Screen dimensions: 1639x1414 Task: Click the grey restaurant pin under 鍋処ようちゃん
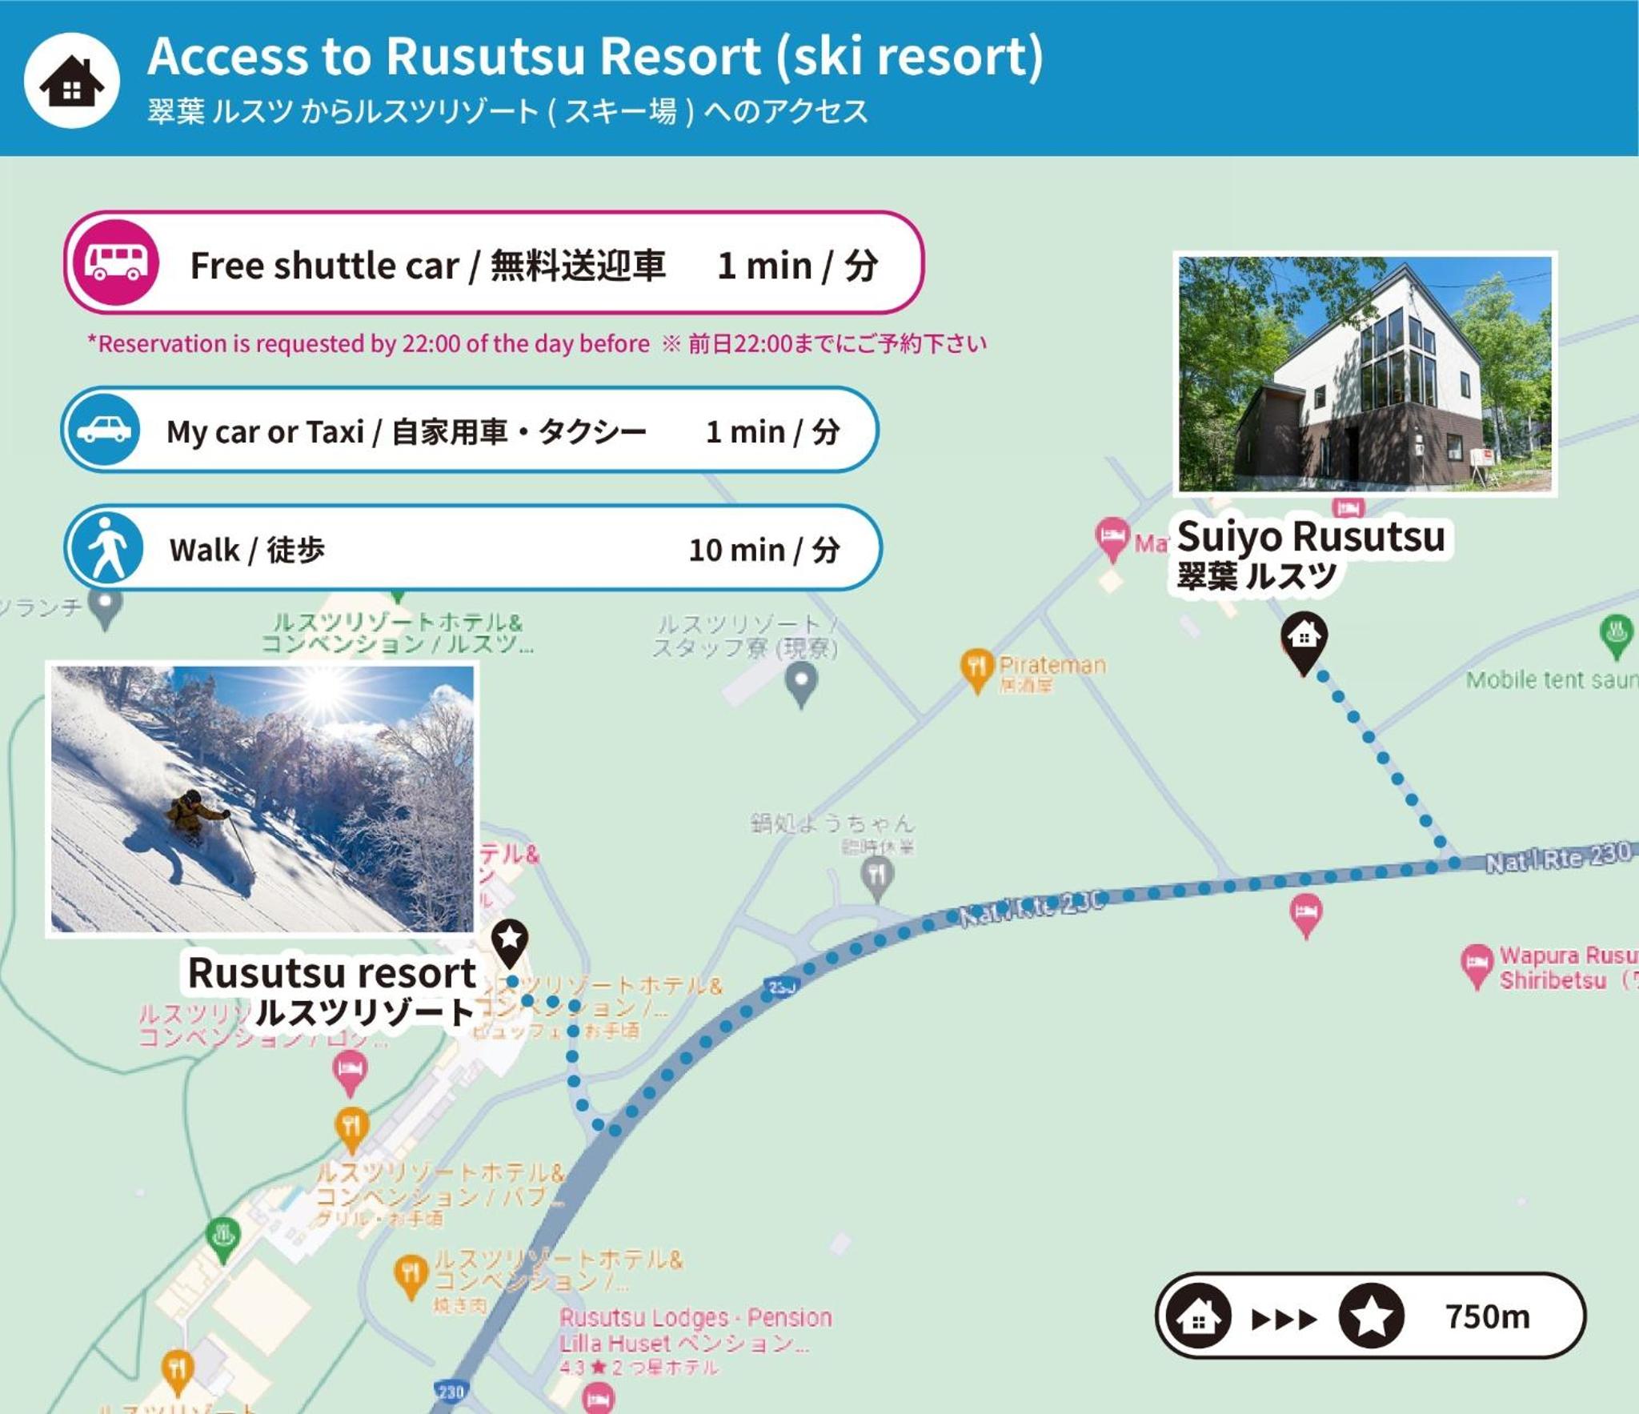click(877, 879)
